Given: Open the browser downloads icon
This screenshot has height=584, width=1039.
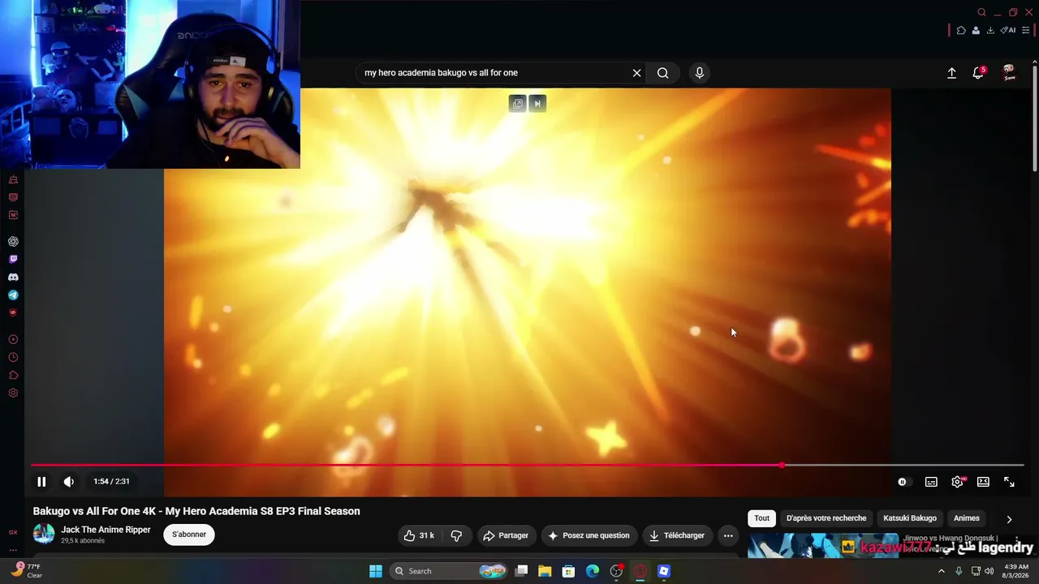Looking at the screenshot, I should click(x=990, y=31).
